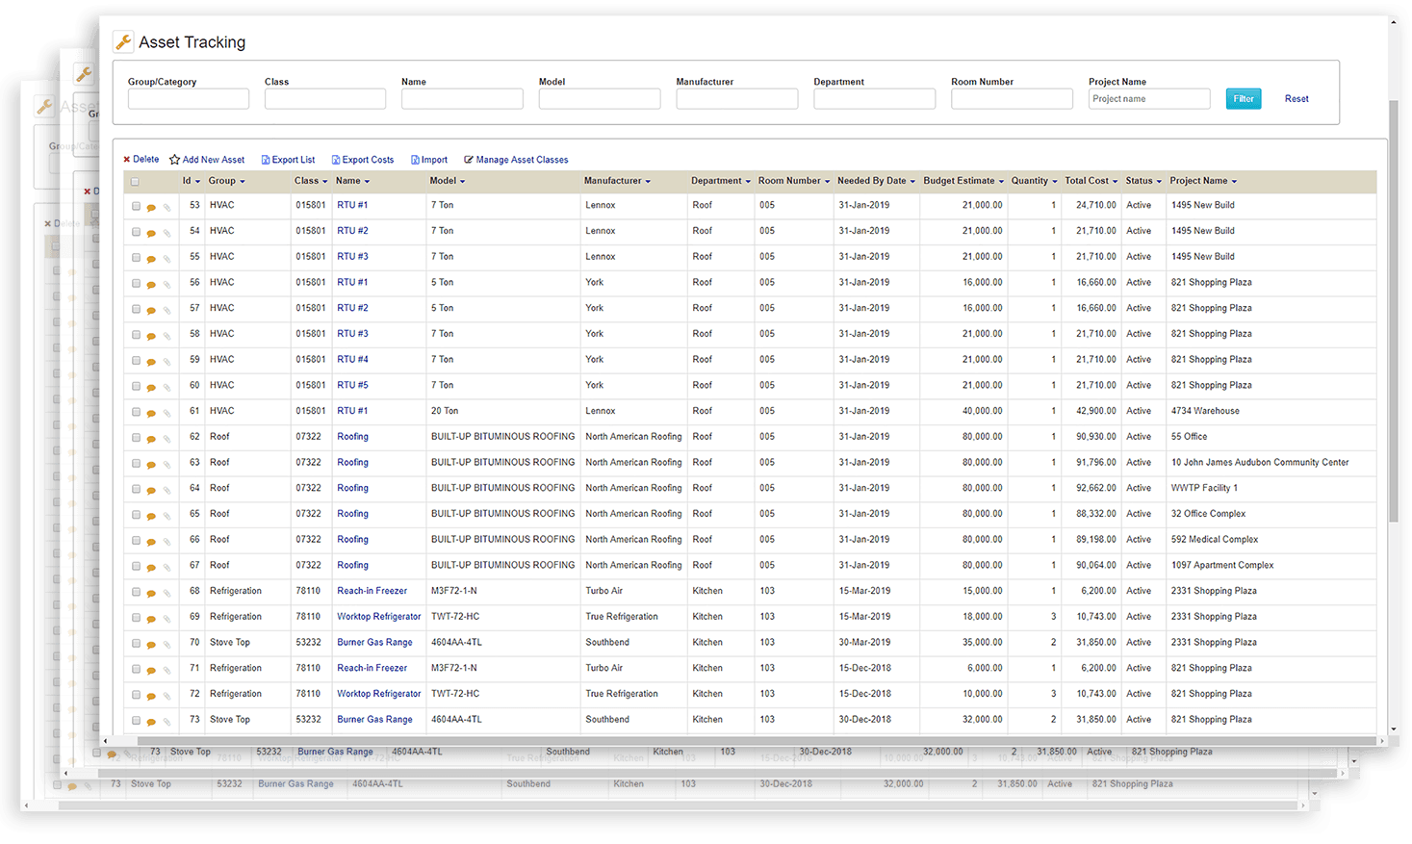The image size is (1412, 844).
Task: Click the Asset Tracking wrench icon
Action: pos(123,41)
